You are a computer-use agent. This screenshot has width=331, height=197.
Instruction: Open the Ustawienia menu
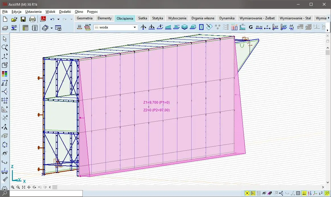[33, 12]
